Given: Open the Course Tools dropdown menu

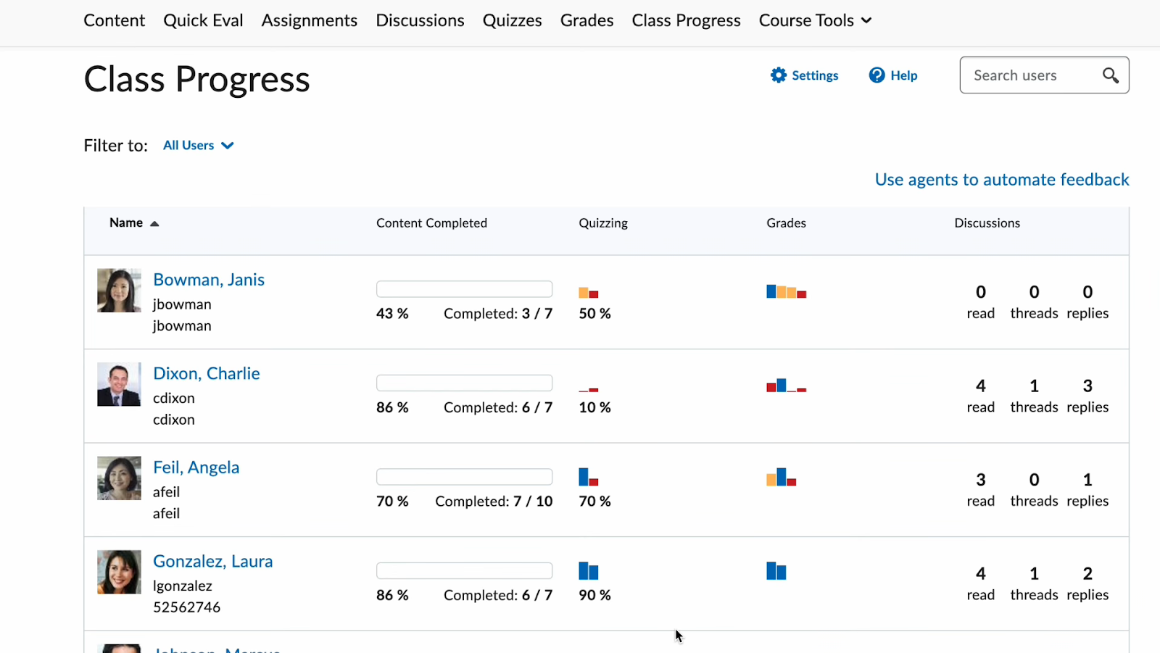Looking at the screenshot, I should [815, 20].
